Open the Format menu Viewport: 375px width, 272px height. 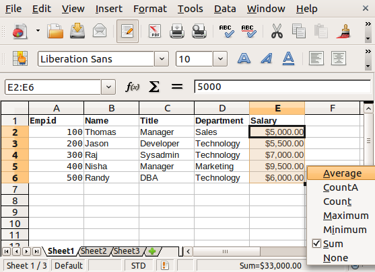[150, 9]
